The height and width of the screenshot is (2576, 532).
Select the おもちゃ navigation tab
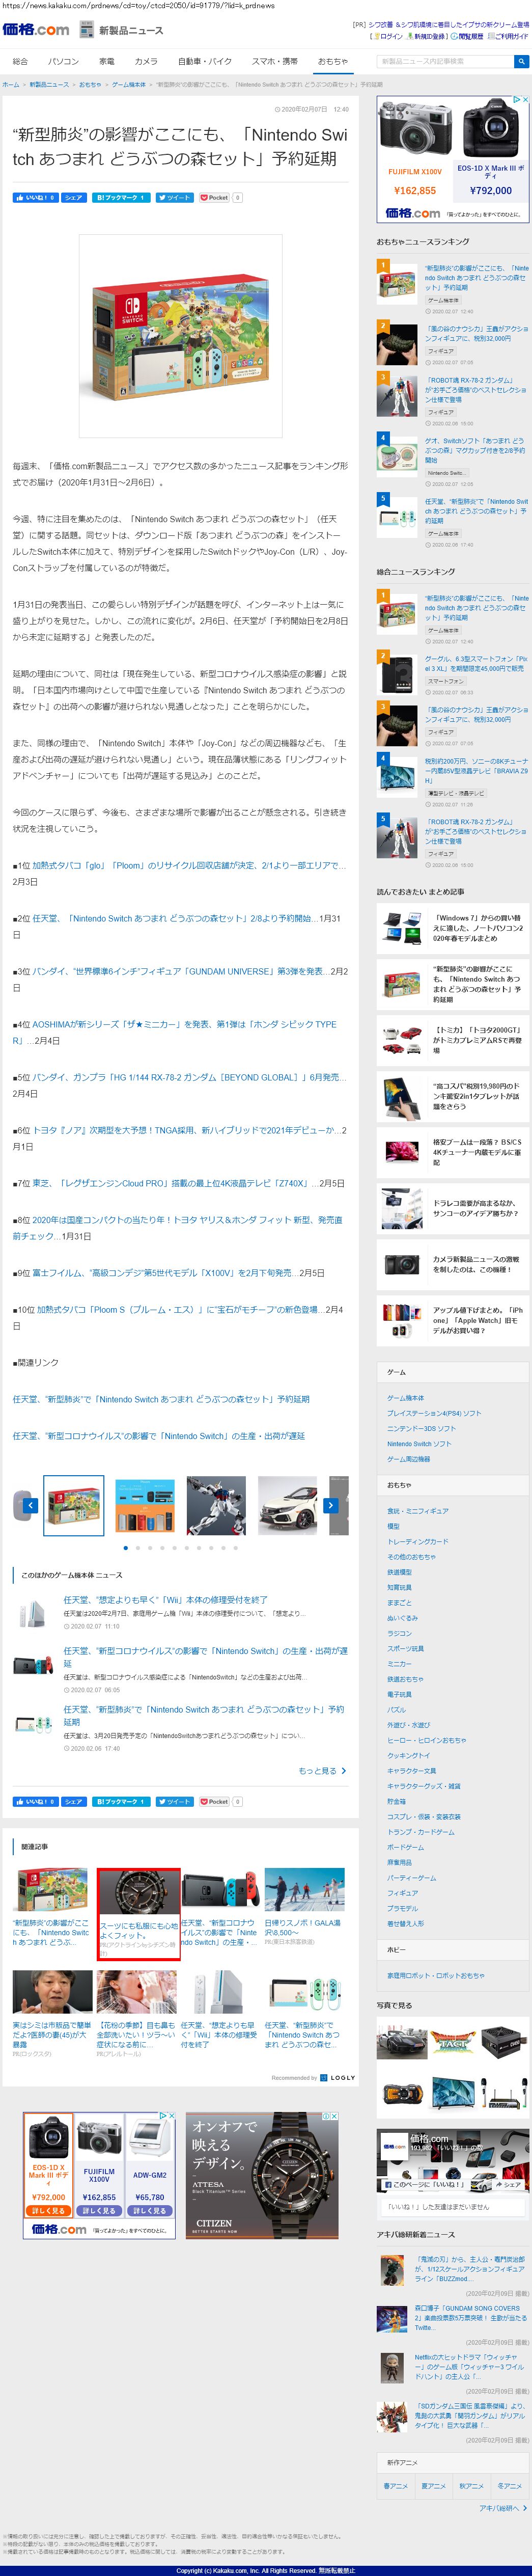pos(332,62)
